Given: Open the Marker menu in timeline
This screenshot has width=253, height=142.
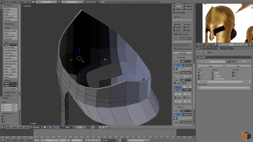Looking at the screenshot, I should pyautogui.click(x=15, y=140).
